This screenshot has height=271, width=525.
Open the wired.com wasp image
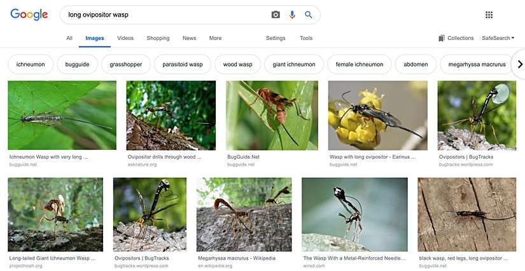[354, 215]
